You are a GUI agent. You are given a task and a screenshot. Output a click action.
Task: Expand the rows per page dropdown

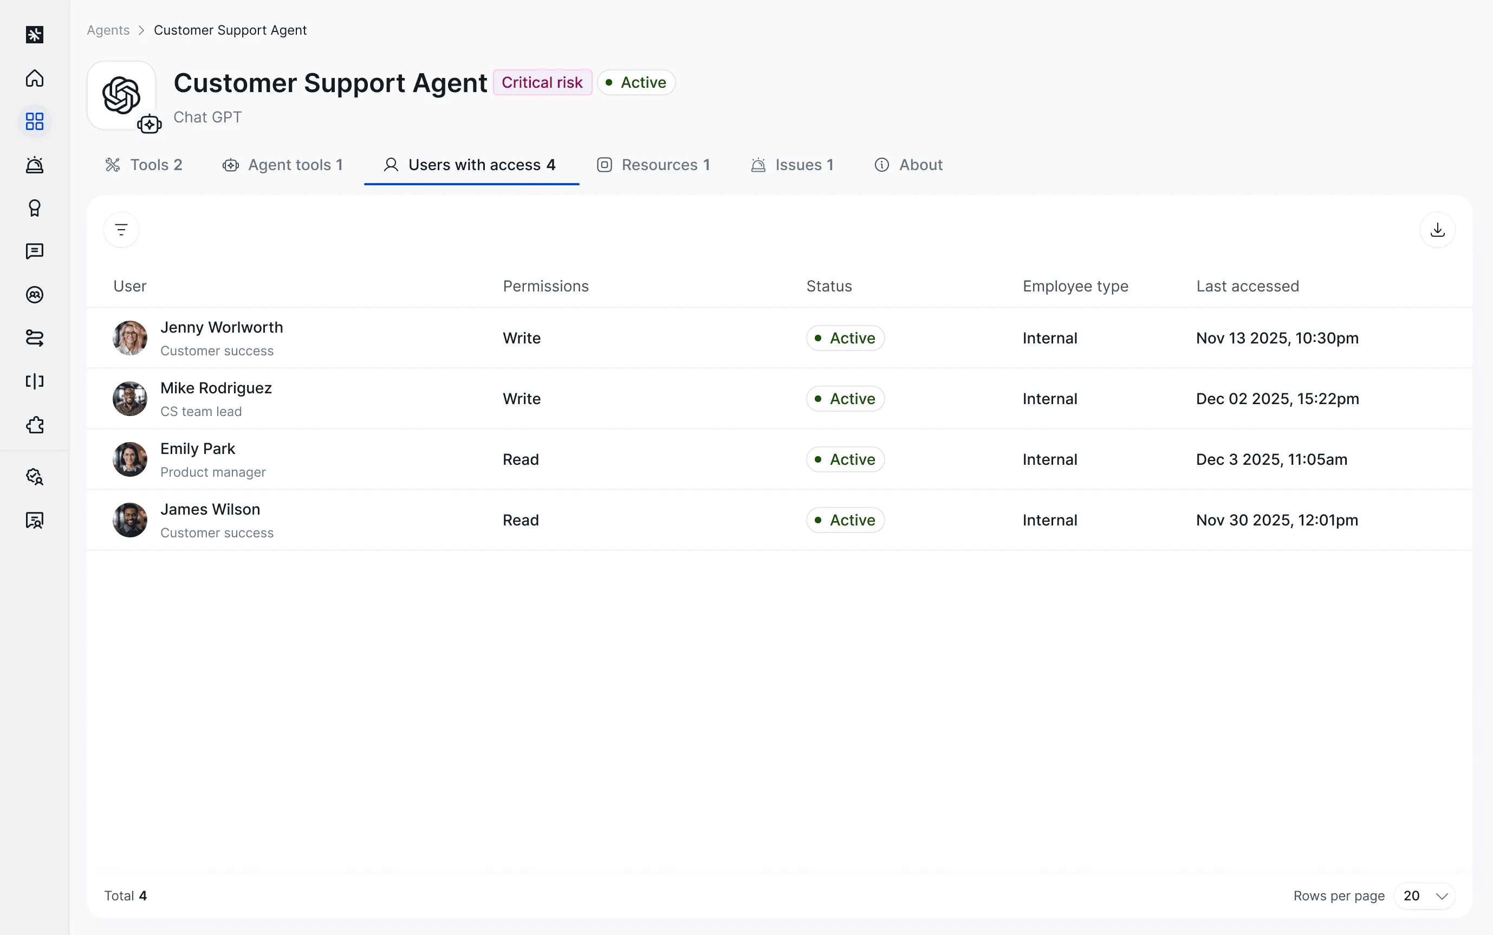[x=1424, y=895]
